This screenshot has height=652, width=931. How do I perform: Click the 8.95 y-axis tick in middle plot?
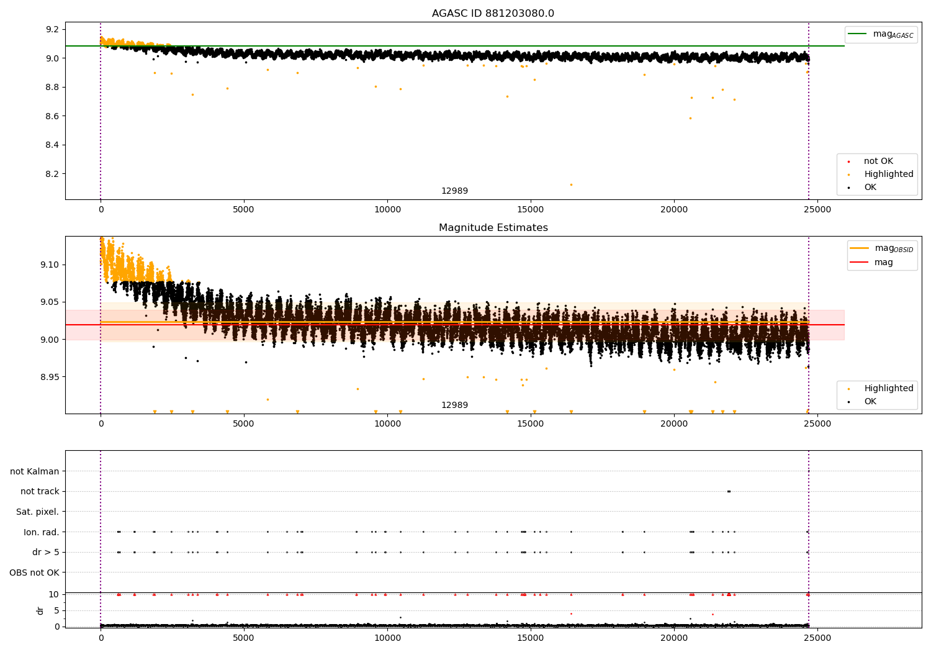(50, 377)
